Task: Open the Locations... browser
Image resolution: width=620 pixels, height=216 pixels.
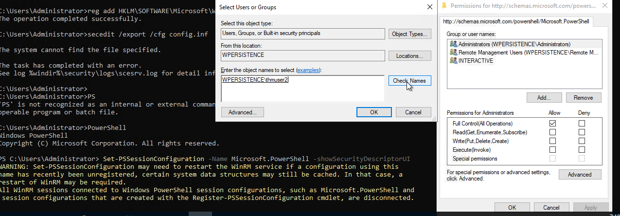Action: coord(410,56)
